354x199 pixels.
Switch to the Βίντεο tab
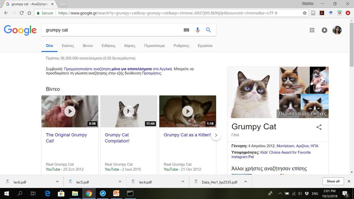click(88, 46)
